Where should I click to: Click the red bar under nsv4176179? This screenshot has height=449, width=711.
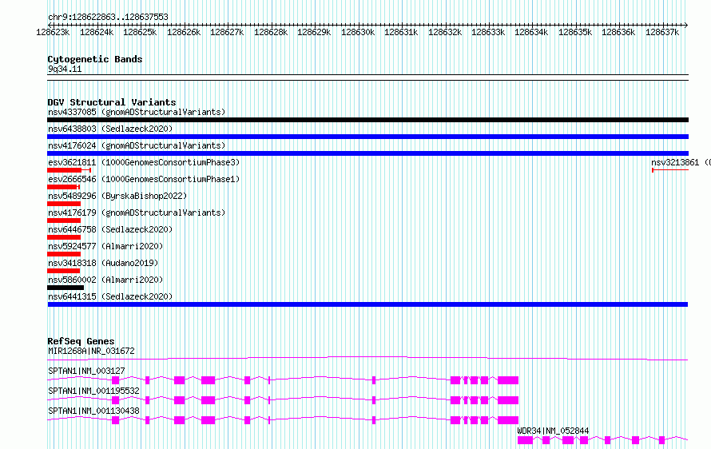[x=64, y=221]
